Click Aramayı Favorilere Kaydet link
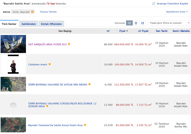This screenshot has width=191, height=134. tap(172, 4)
